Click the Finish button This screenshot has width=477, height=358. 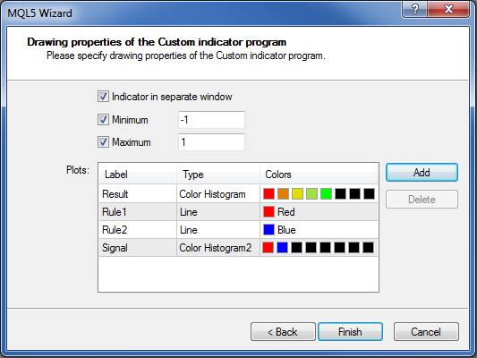point(350,331)
